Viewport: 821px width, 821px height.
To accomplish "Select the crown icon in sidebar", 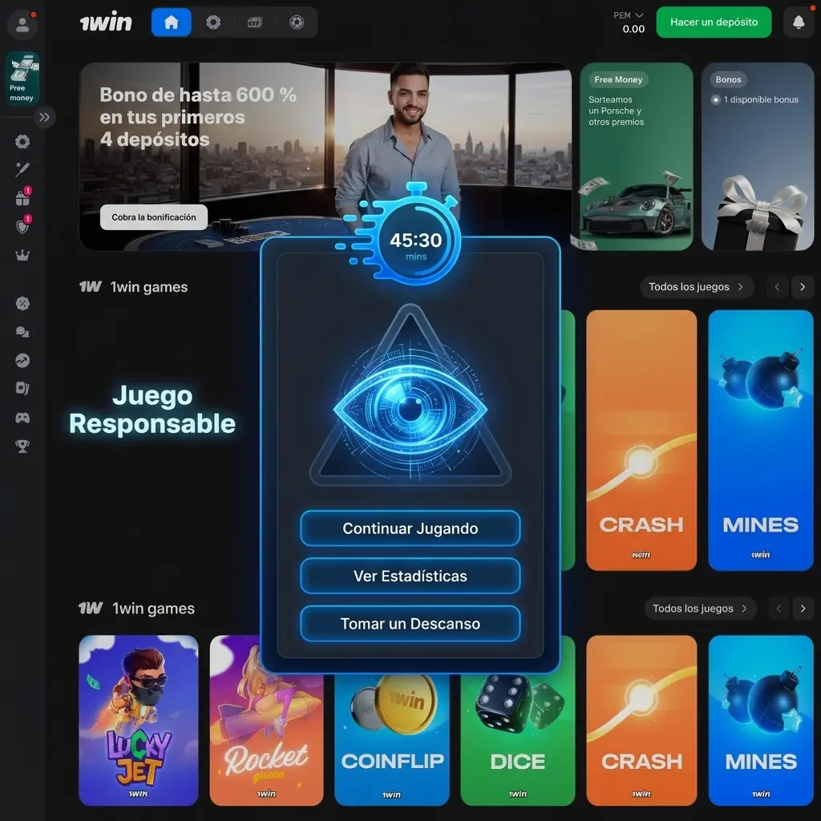I will (x=22, y=256).
